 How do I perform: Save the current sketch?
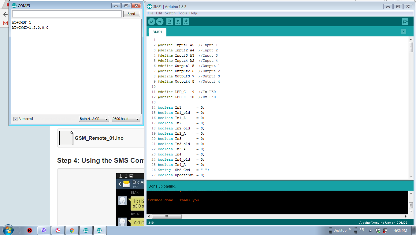pyautogui.click(x=186, y=21)
